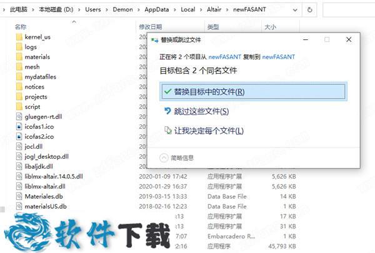Viewport: 375px width, 253px height.
Task: Go to Users breadcrumb segment
Action: point(93,9)
